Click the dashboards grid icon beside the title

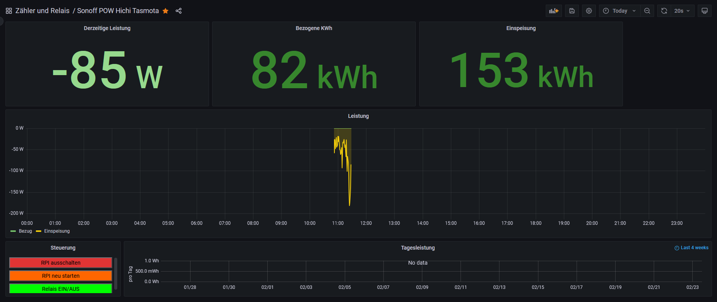[8, 11]
